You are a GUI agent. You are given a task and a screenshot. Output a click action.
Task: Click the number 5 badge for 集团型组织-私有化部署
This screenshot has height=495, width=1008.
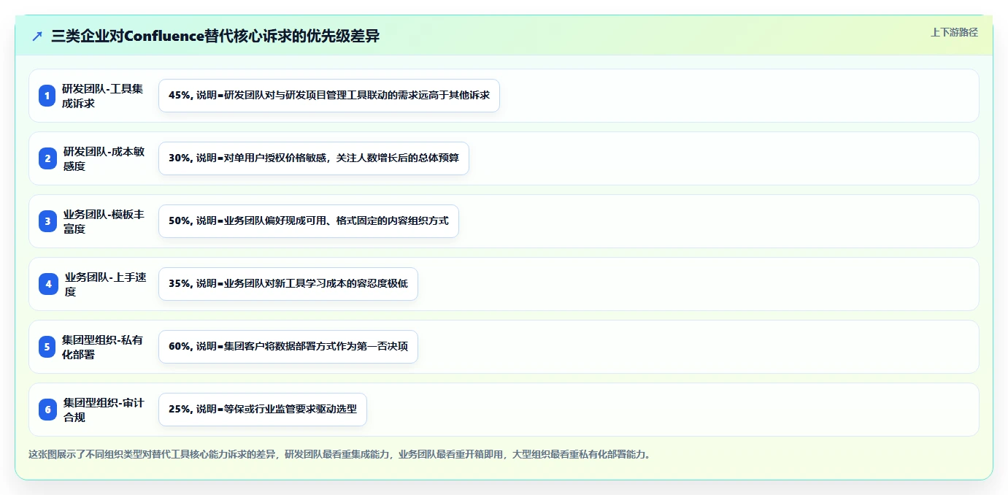(47, 347)
